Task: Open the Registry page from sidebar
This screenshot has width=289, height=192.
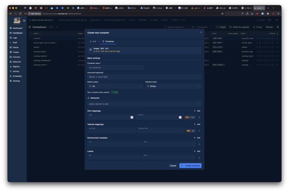Action: [16, 67]
